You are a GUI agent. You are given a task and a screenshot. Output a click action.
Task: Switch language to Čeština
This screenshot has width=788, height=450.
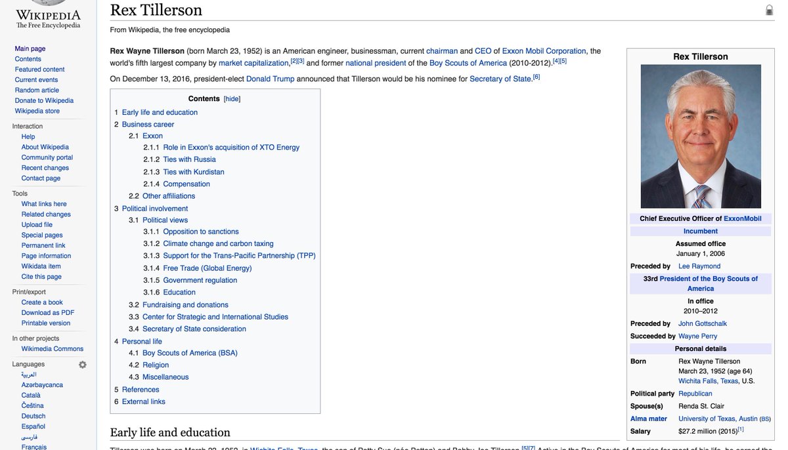click(x=33, y=406)
